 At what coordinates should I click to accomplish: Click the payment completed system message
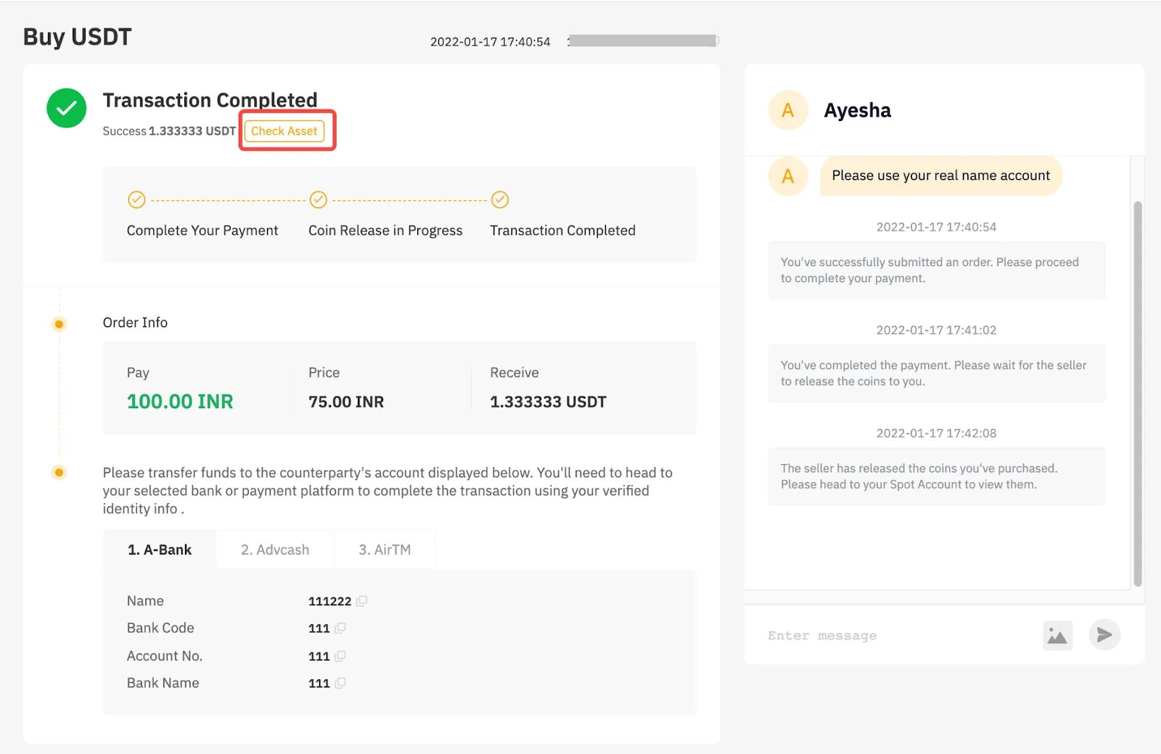coord(937,373)
